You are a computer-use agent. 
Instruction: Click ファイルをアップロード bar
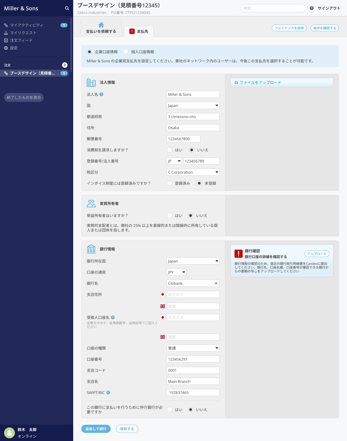(x=282, y=82)
